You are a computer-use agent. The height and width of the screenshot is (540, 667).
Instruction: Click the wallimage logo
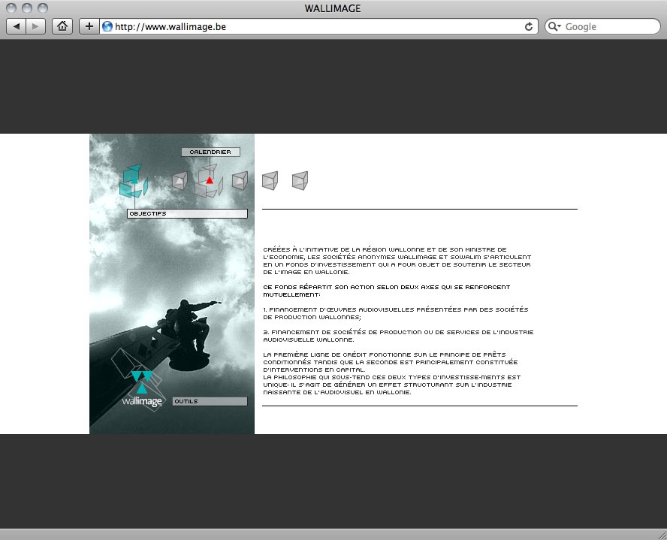142,391
